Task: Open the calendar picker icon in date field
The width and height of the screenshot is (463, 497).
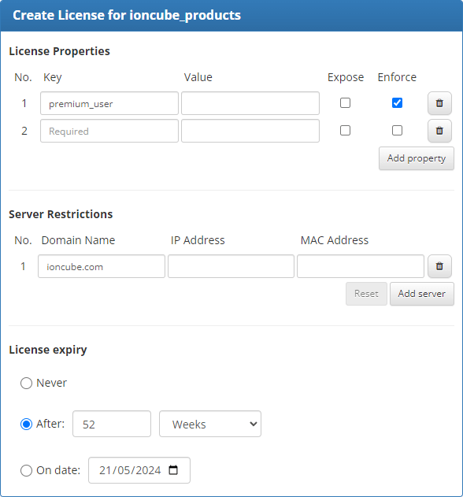Action: [x=173, y=470]
